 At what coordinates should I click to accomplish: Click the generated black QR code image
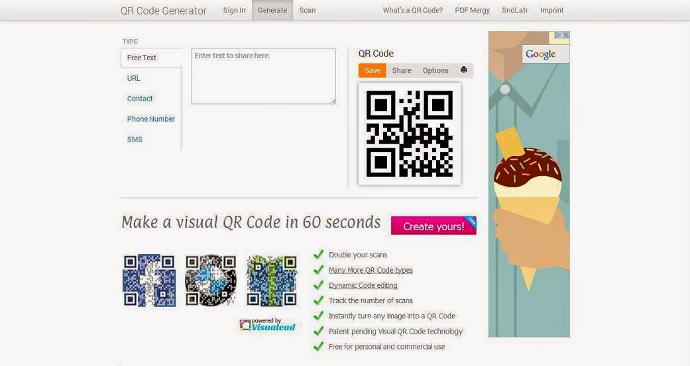point(410,134)
